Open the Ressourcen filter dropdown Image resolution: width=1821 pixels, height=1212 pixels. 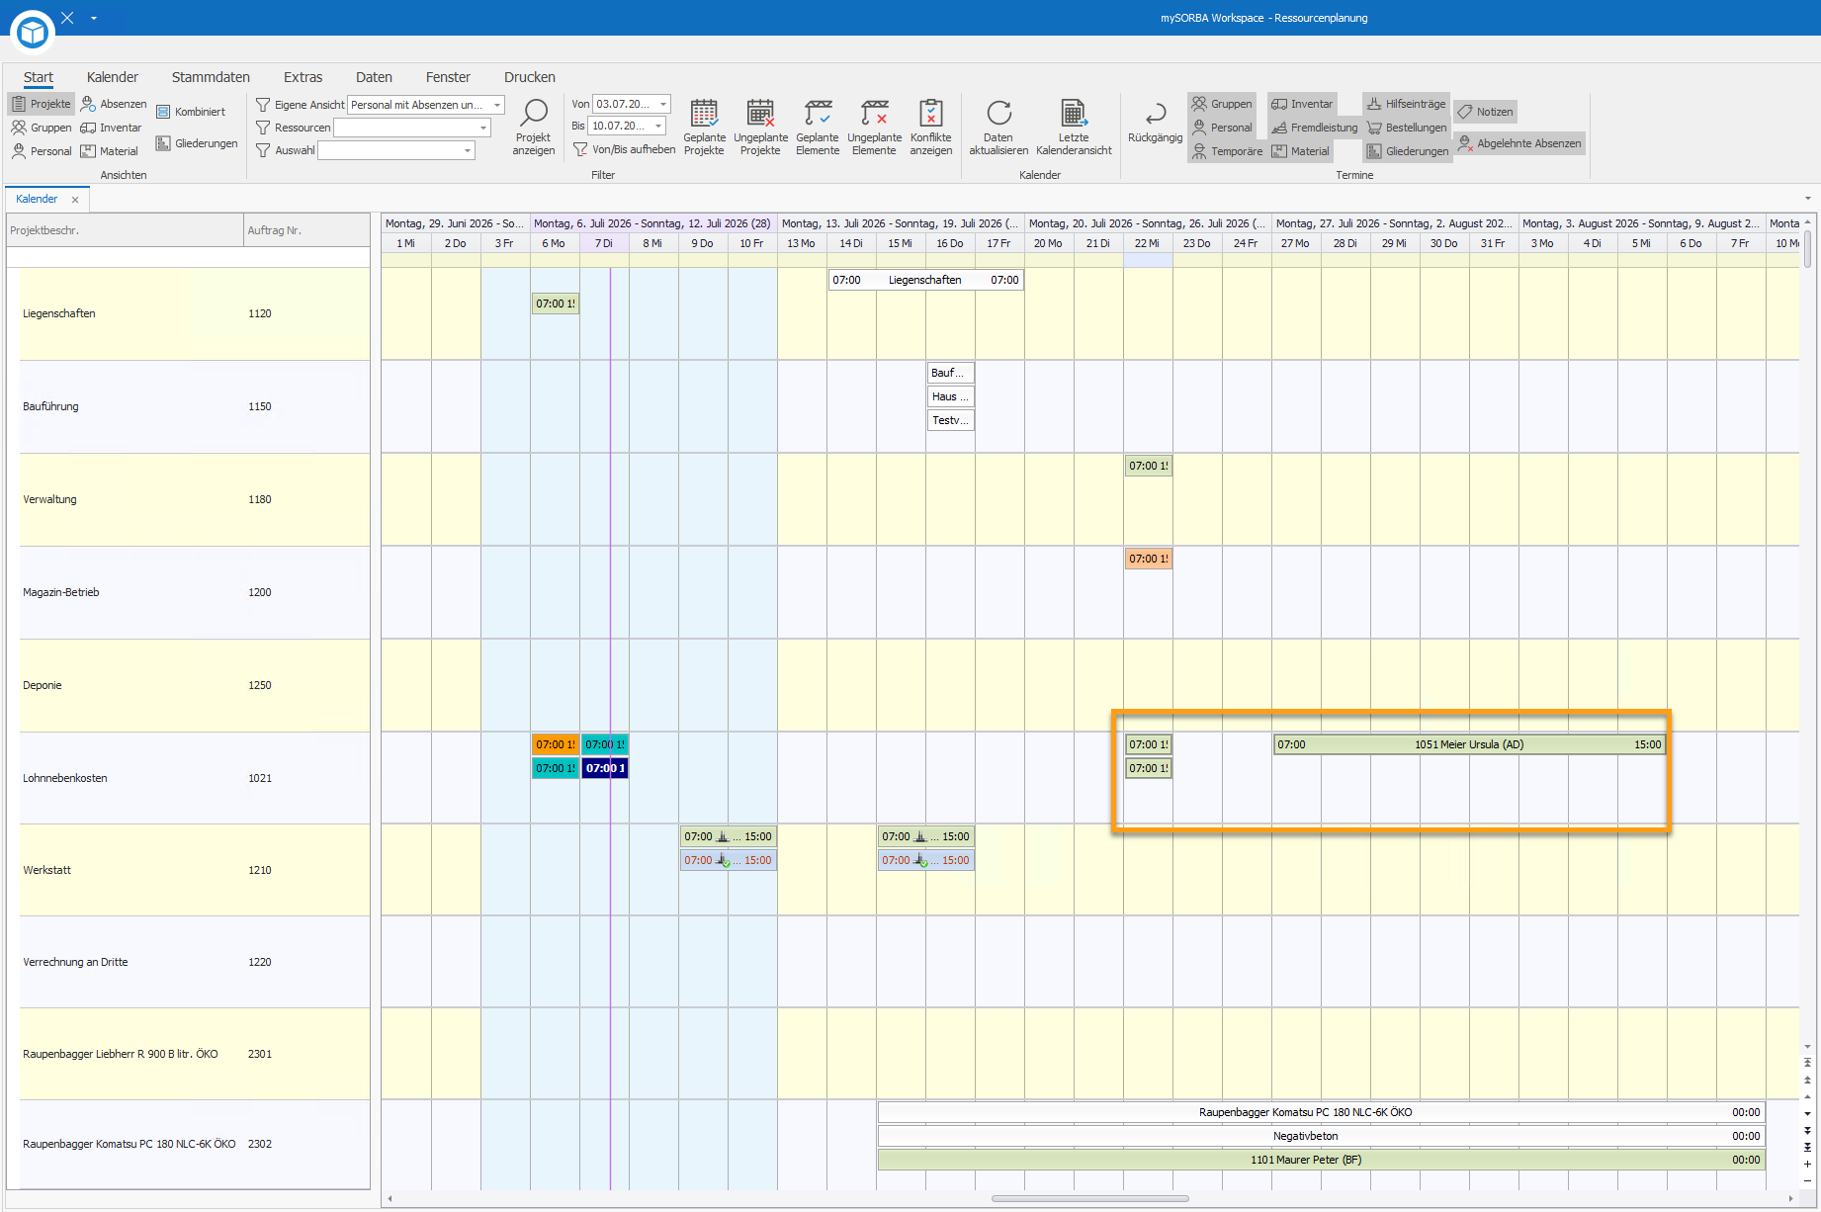(483, 128)
